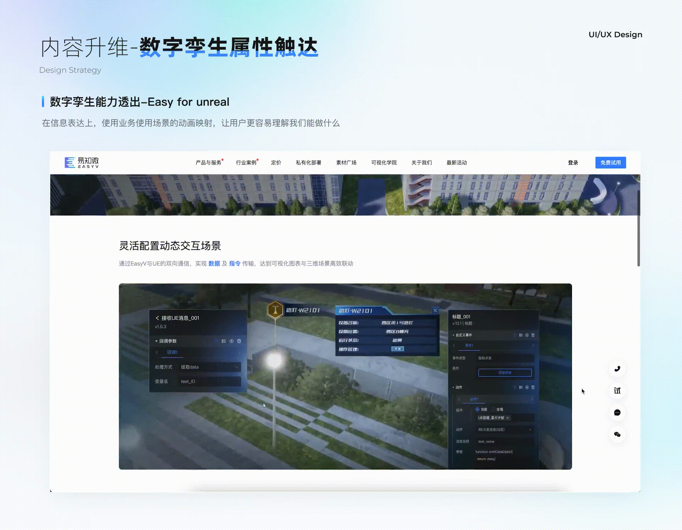
Task: Select the 回调1 tab
Action: pyautogui.click(x=172, y=352)
